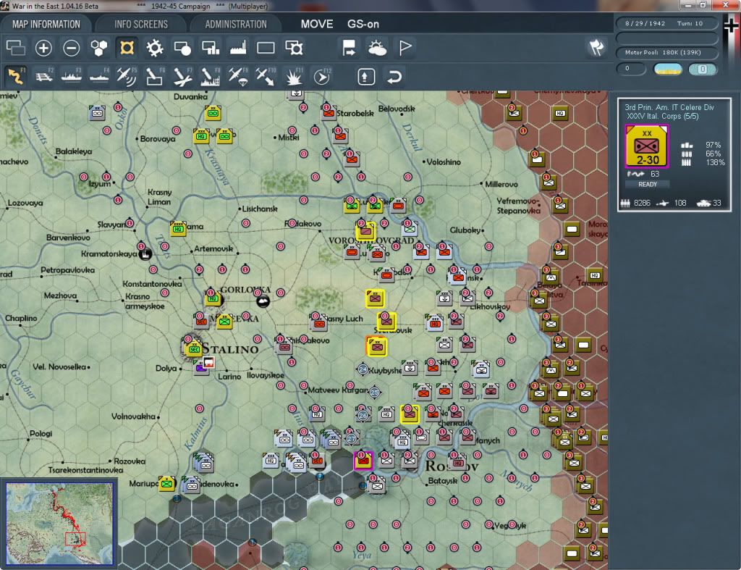The height and width of the screenshot is (570, 741).
Task: Select the F3 naval transport mode icon
Action: tap(72, 76)
